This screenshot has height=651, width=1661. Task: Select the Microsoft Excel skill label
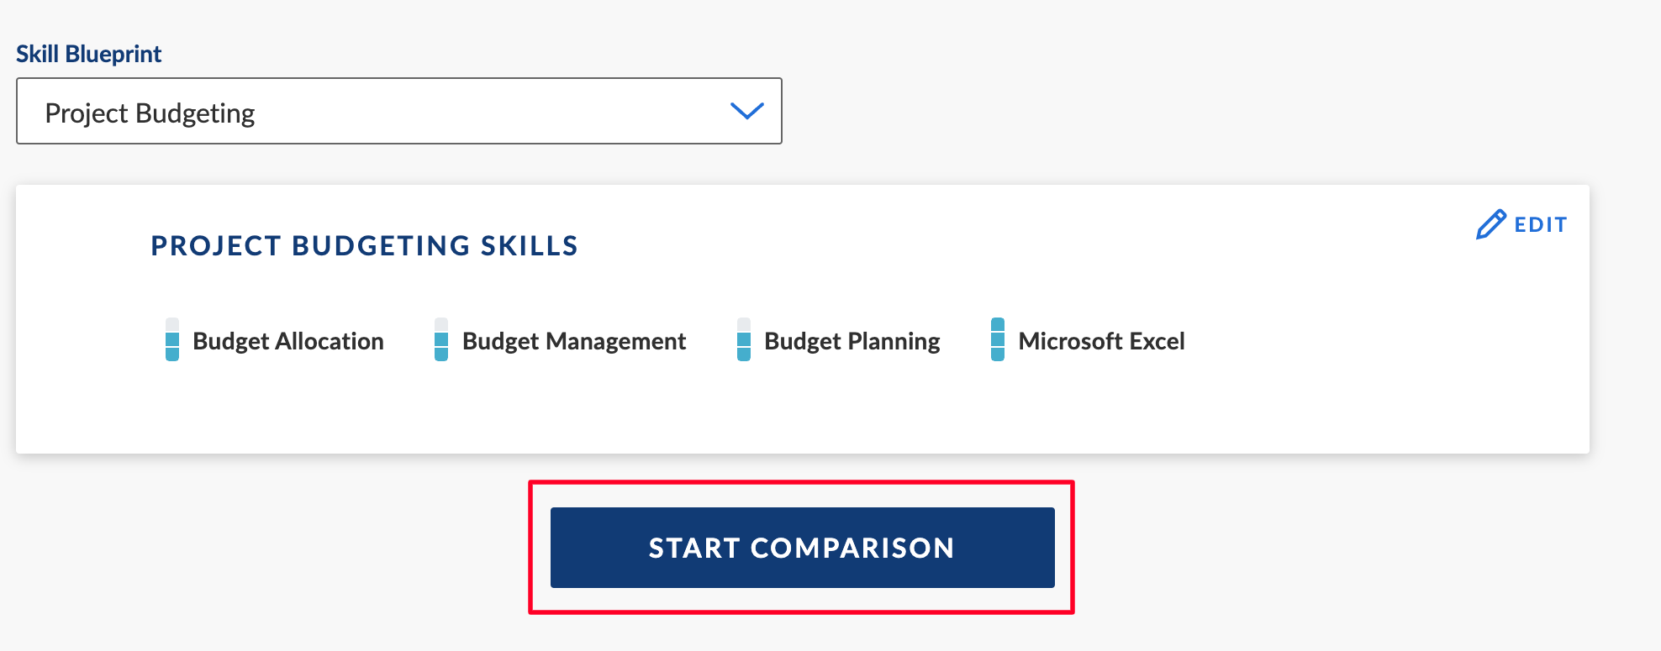pos(1102,341)
